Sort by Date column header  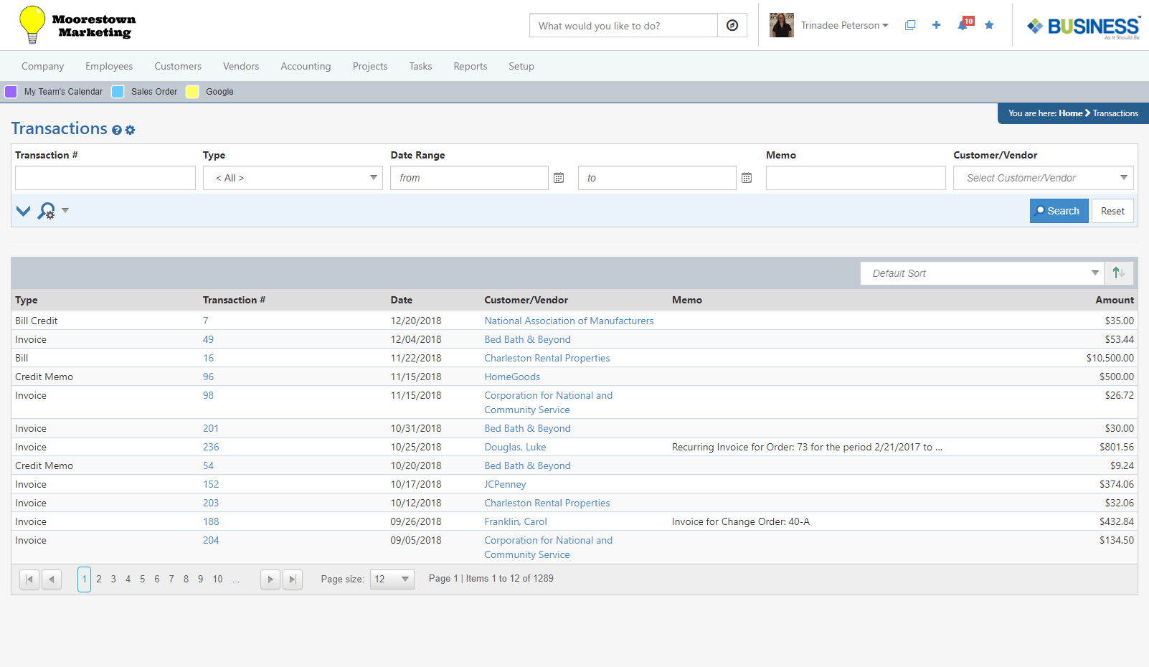[x=402, y=300]
